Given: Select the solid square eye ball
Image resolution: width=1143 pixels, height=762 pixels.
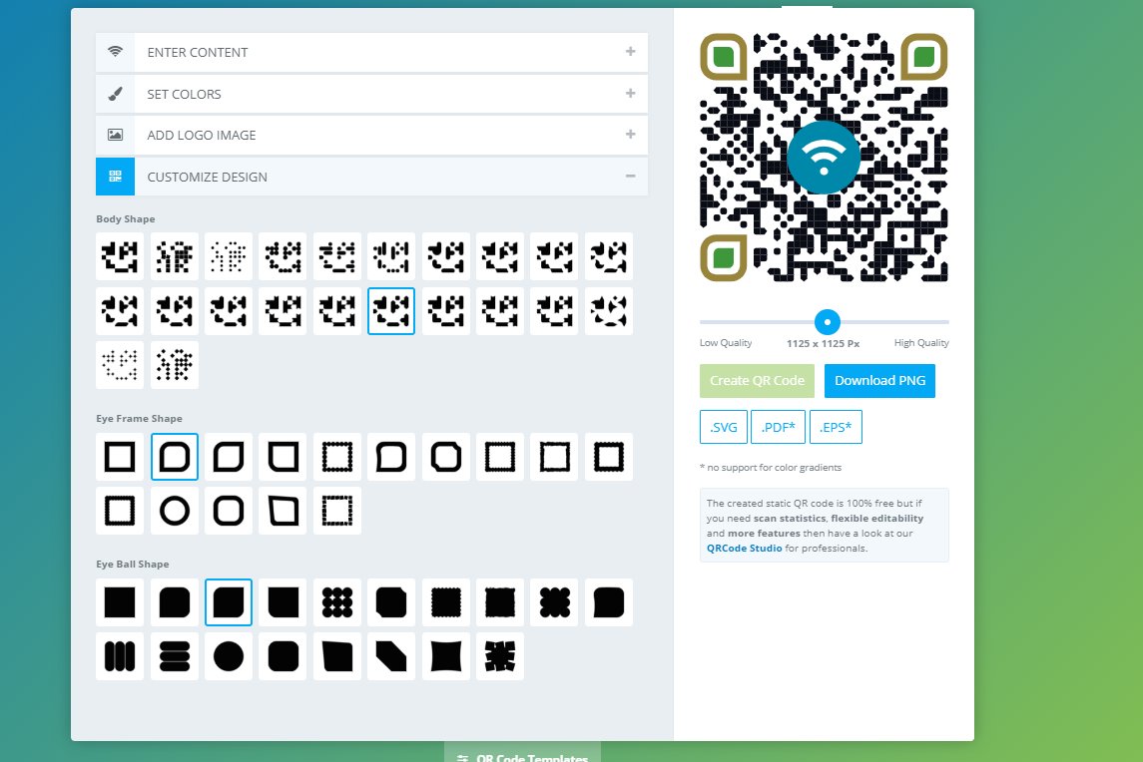Looking at the screenshot, I should click(120, 602).
